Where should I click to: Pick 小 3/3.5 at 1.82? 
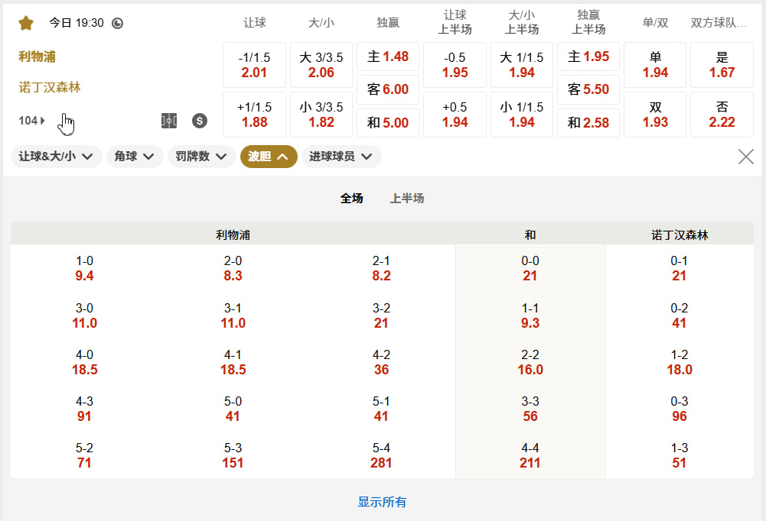pyautogui.click(x=321, y=115)
